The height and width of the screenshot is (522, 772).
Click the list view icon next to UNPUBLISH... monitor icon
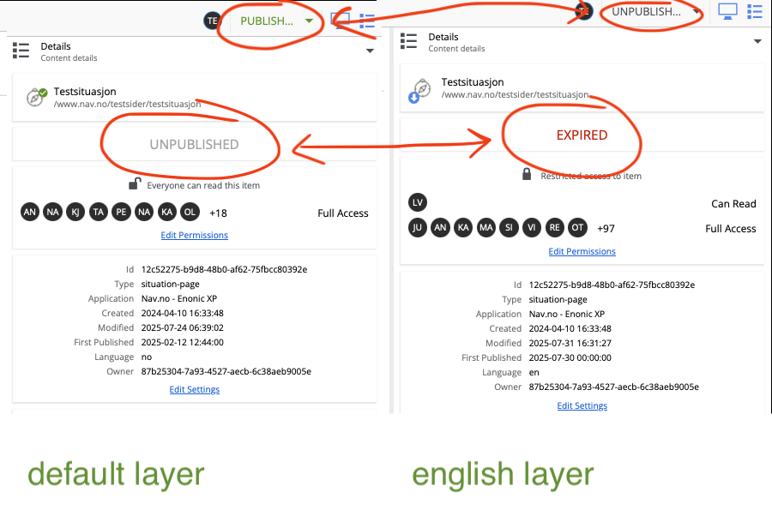point(754,11)
